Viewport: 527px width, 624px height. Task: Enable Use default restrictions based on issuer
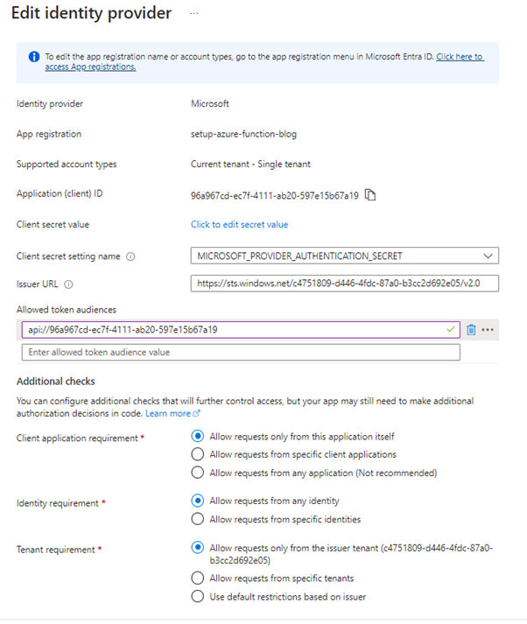197,597
